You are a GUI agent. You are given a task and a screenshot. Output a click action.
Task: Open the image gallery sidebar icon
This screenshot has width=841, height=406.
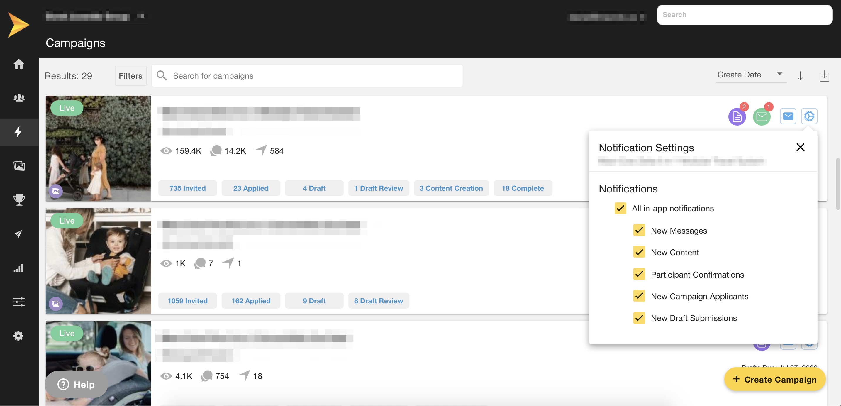19,166
